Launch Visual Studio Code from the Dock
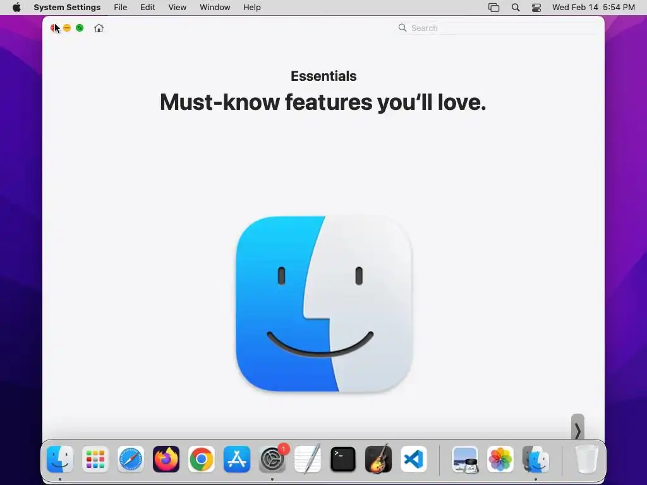The height and width of the screenshot is (485, 647). [x=414, y=459]
